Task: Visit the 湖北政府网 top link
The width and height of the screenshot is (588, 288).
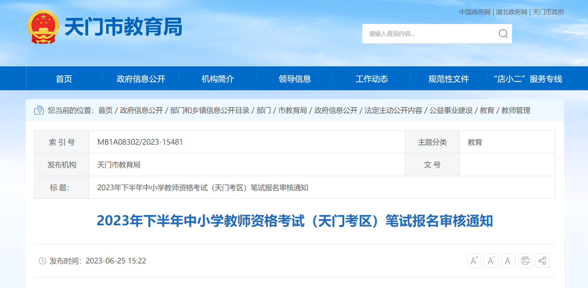Action: (x=512, y=12)
